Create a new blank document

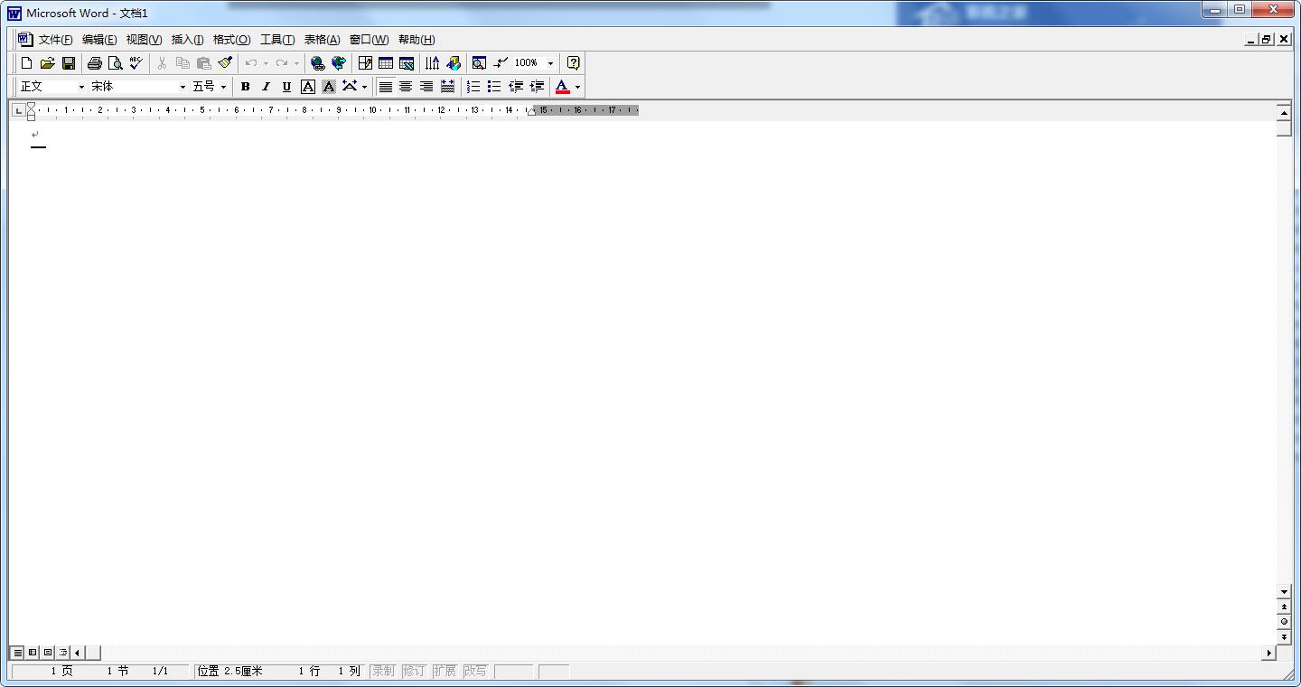[x=24, y=62]
